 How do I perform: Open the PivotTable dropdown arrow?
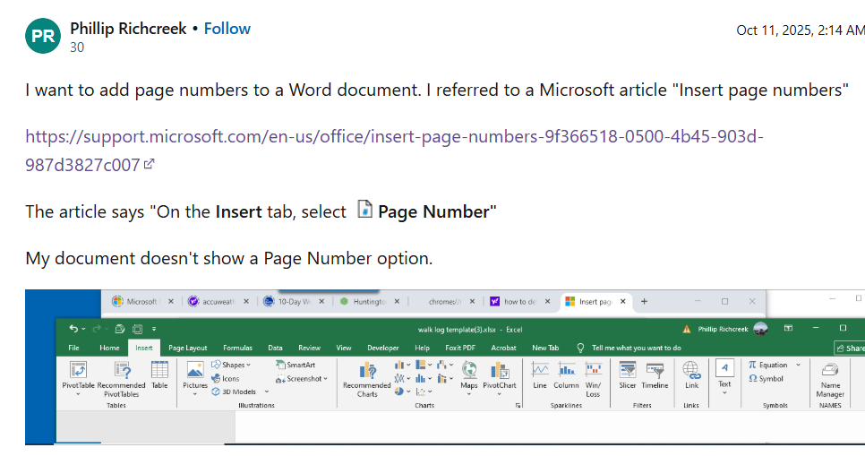78,394
